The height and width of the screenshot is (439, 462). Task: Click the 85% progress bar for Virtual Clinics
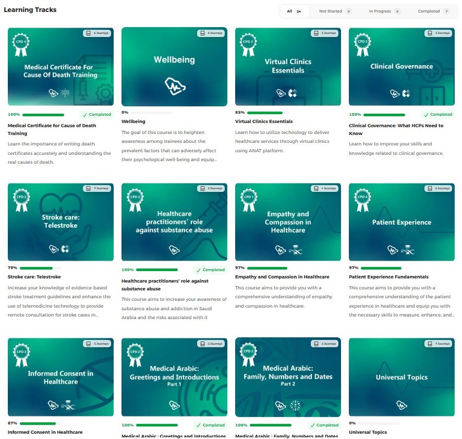pos(266,113)
